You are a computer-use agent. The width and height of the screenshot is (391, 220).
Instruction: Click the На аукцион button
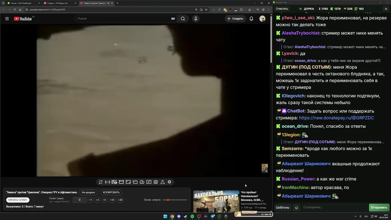point(88,193)
